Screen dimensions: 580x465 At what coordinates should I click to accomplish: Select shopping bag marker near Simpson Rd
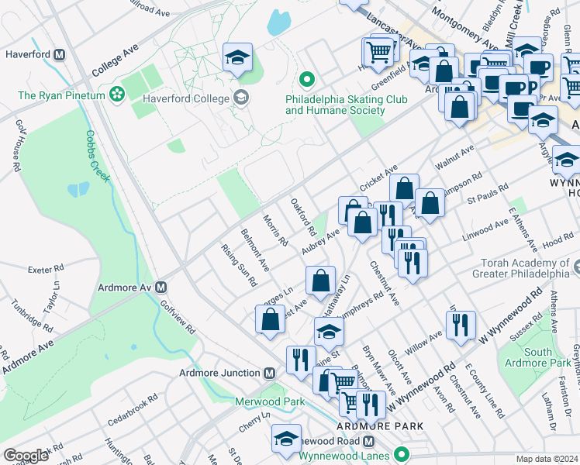pos(430,204)
